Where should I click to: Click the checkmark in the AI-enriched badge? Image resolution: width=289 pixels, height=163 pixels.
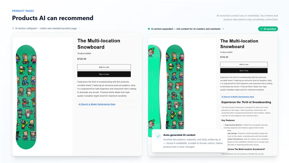tap(261, 29)
